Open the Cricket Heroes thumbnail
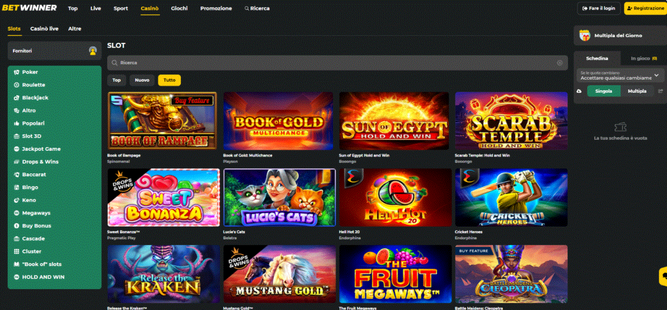 point(511,197)
